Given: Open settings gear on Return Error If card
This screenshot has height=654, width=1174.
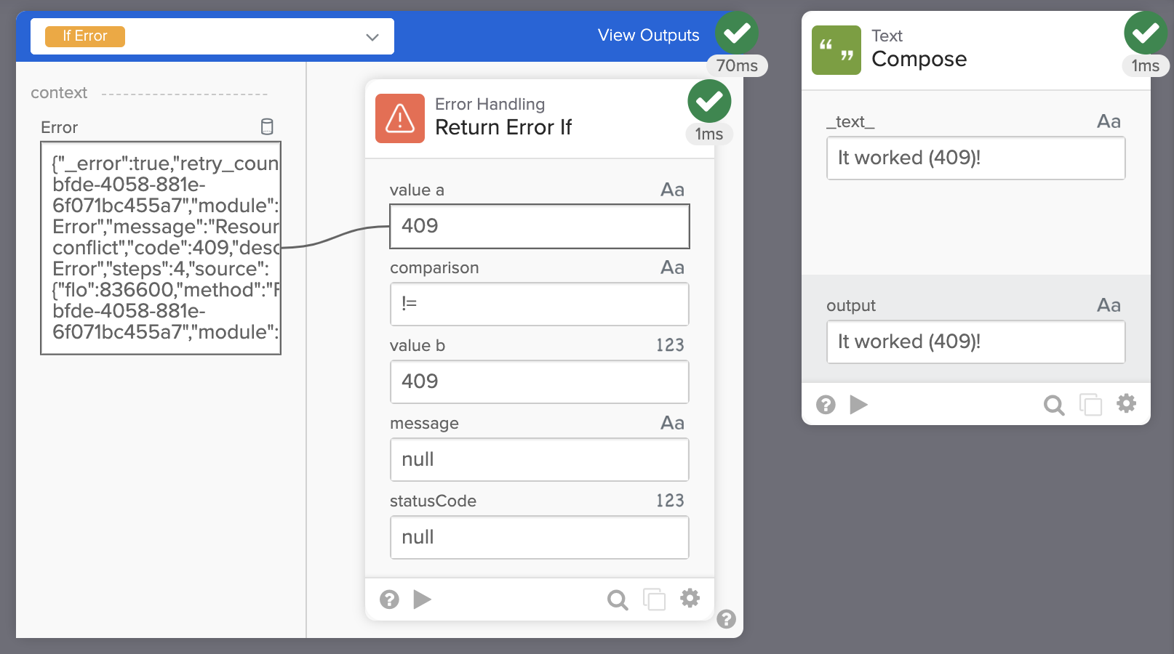Looking at the screenshot, I should click(x=690, y=598).
